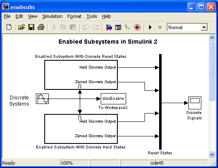The width and height of the screenshot is (218, 168).
Task: Open the Model Explorer toolbar icon
Action: pos(118,27)
